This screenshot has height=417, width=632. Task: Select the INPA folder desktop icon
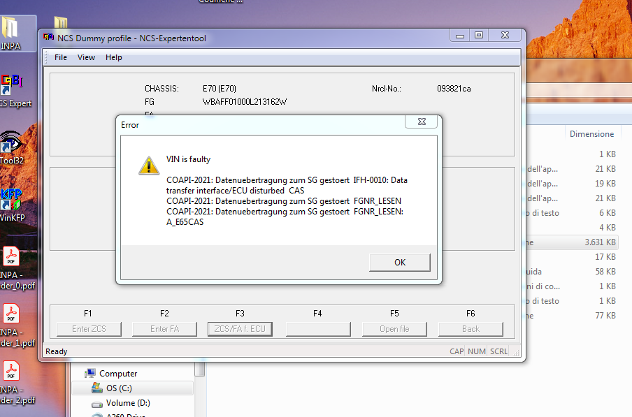[12, 34]
